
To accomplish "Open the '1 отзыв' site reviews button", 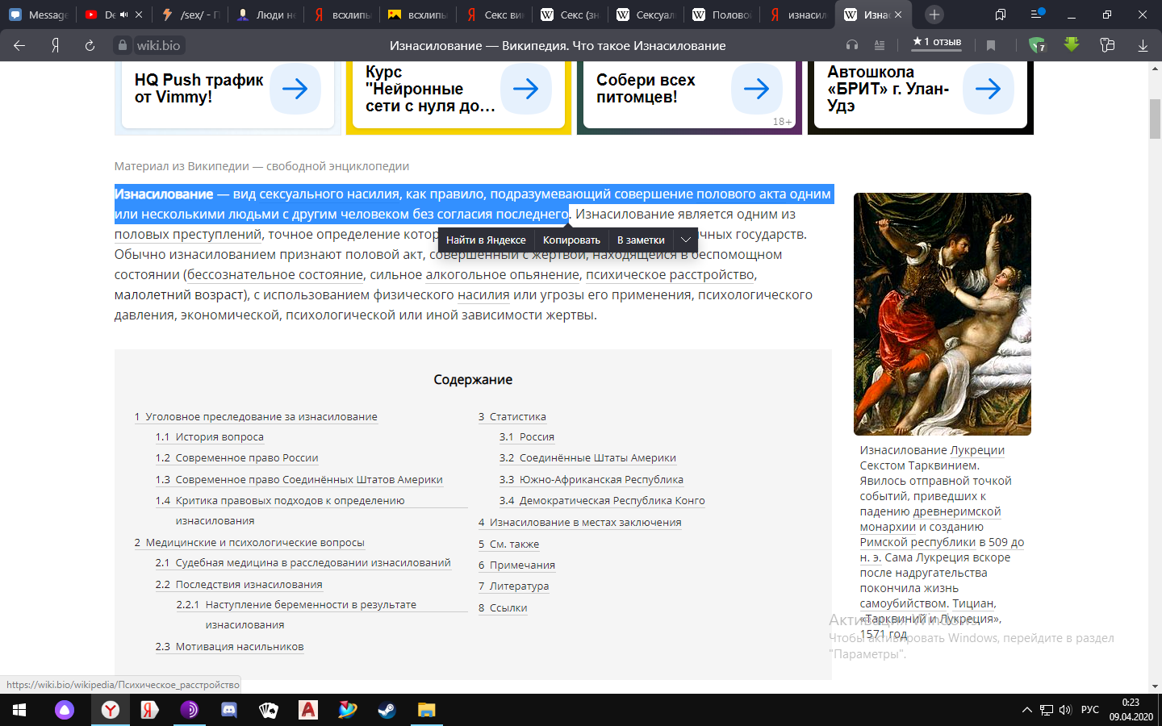I will (x=937, y=42).
